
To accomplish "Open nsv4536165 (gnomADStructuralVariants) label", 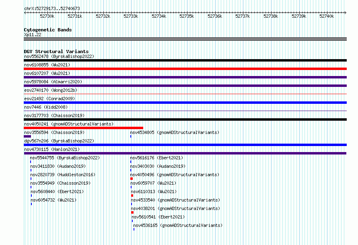I will (178, 225).
